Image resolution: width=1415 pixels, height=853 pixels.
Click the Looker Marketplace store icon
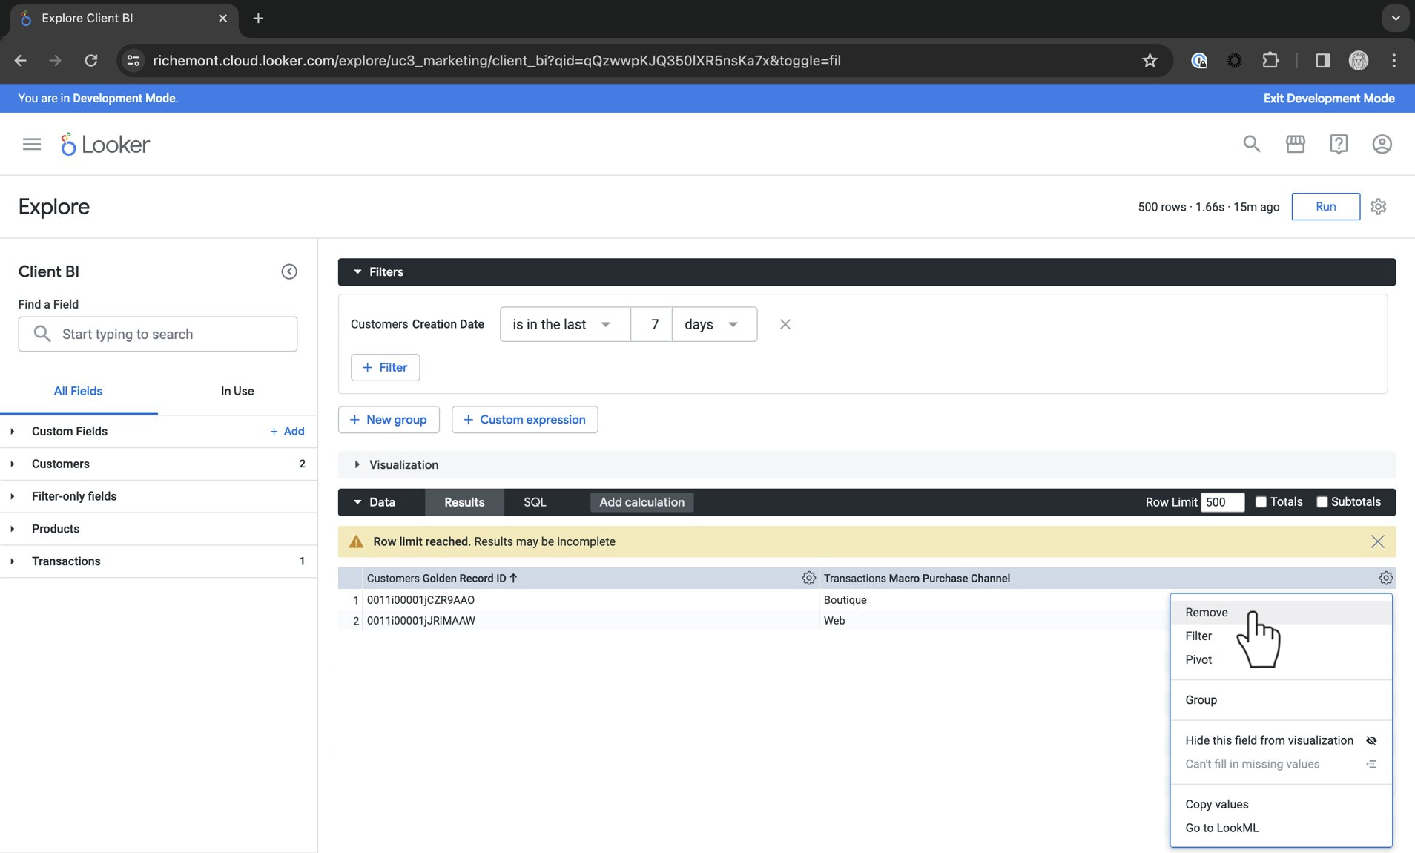pyautogui.click(x=1296, y=144)
